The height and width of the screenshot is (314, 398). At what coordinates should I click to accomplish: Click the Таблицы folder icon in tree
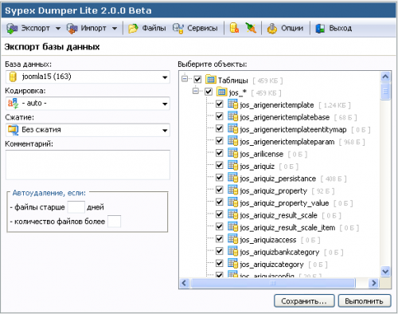211,79
